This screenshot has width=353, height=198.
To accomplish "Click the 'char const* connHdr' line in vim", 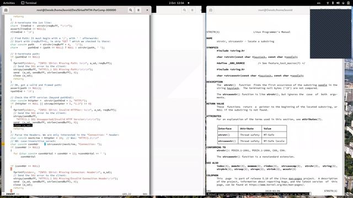I will [56, 144].
